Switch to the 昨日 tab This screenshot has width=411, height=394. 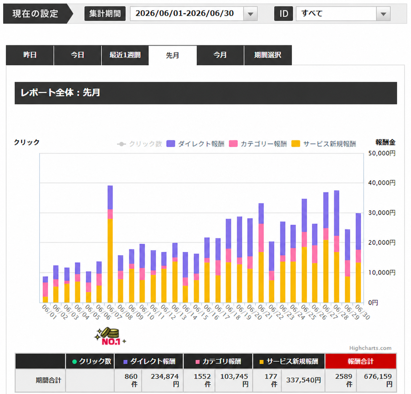coord(30,55)
